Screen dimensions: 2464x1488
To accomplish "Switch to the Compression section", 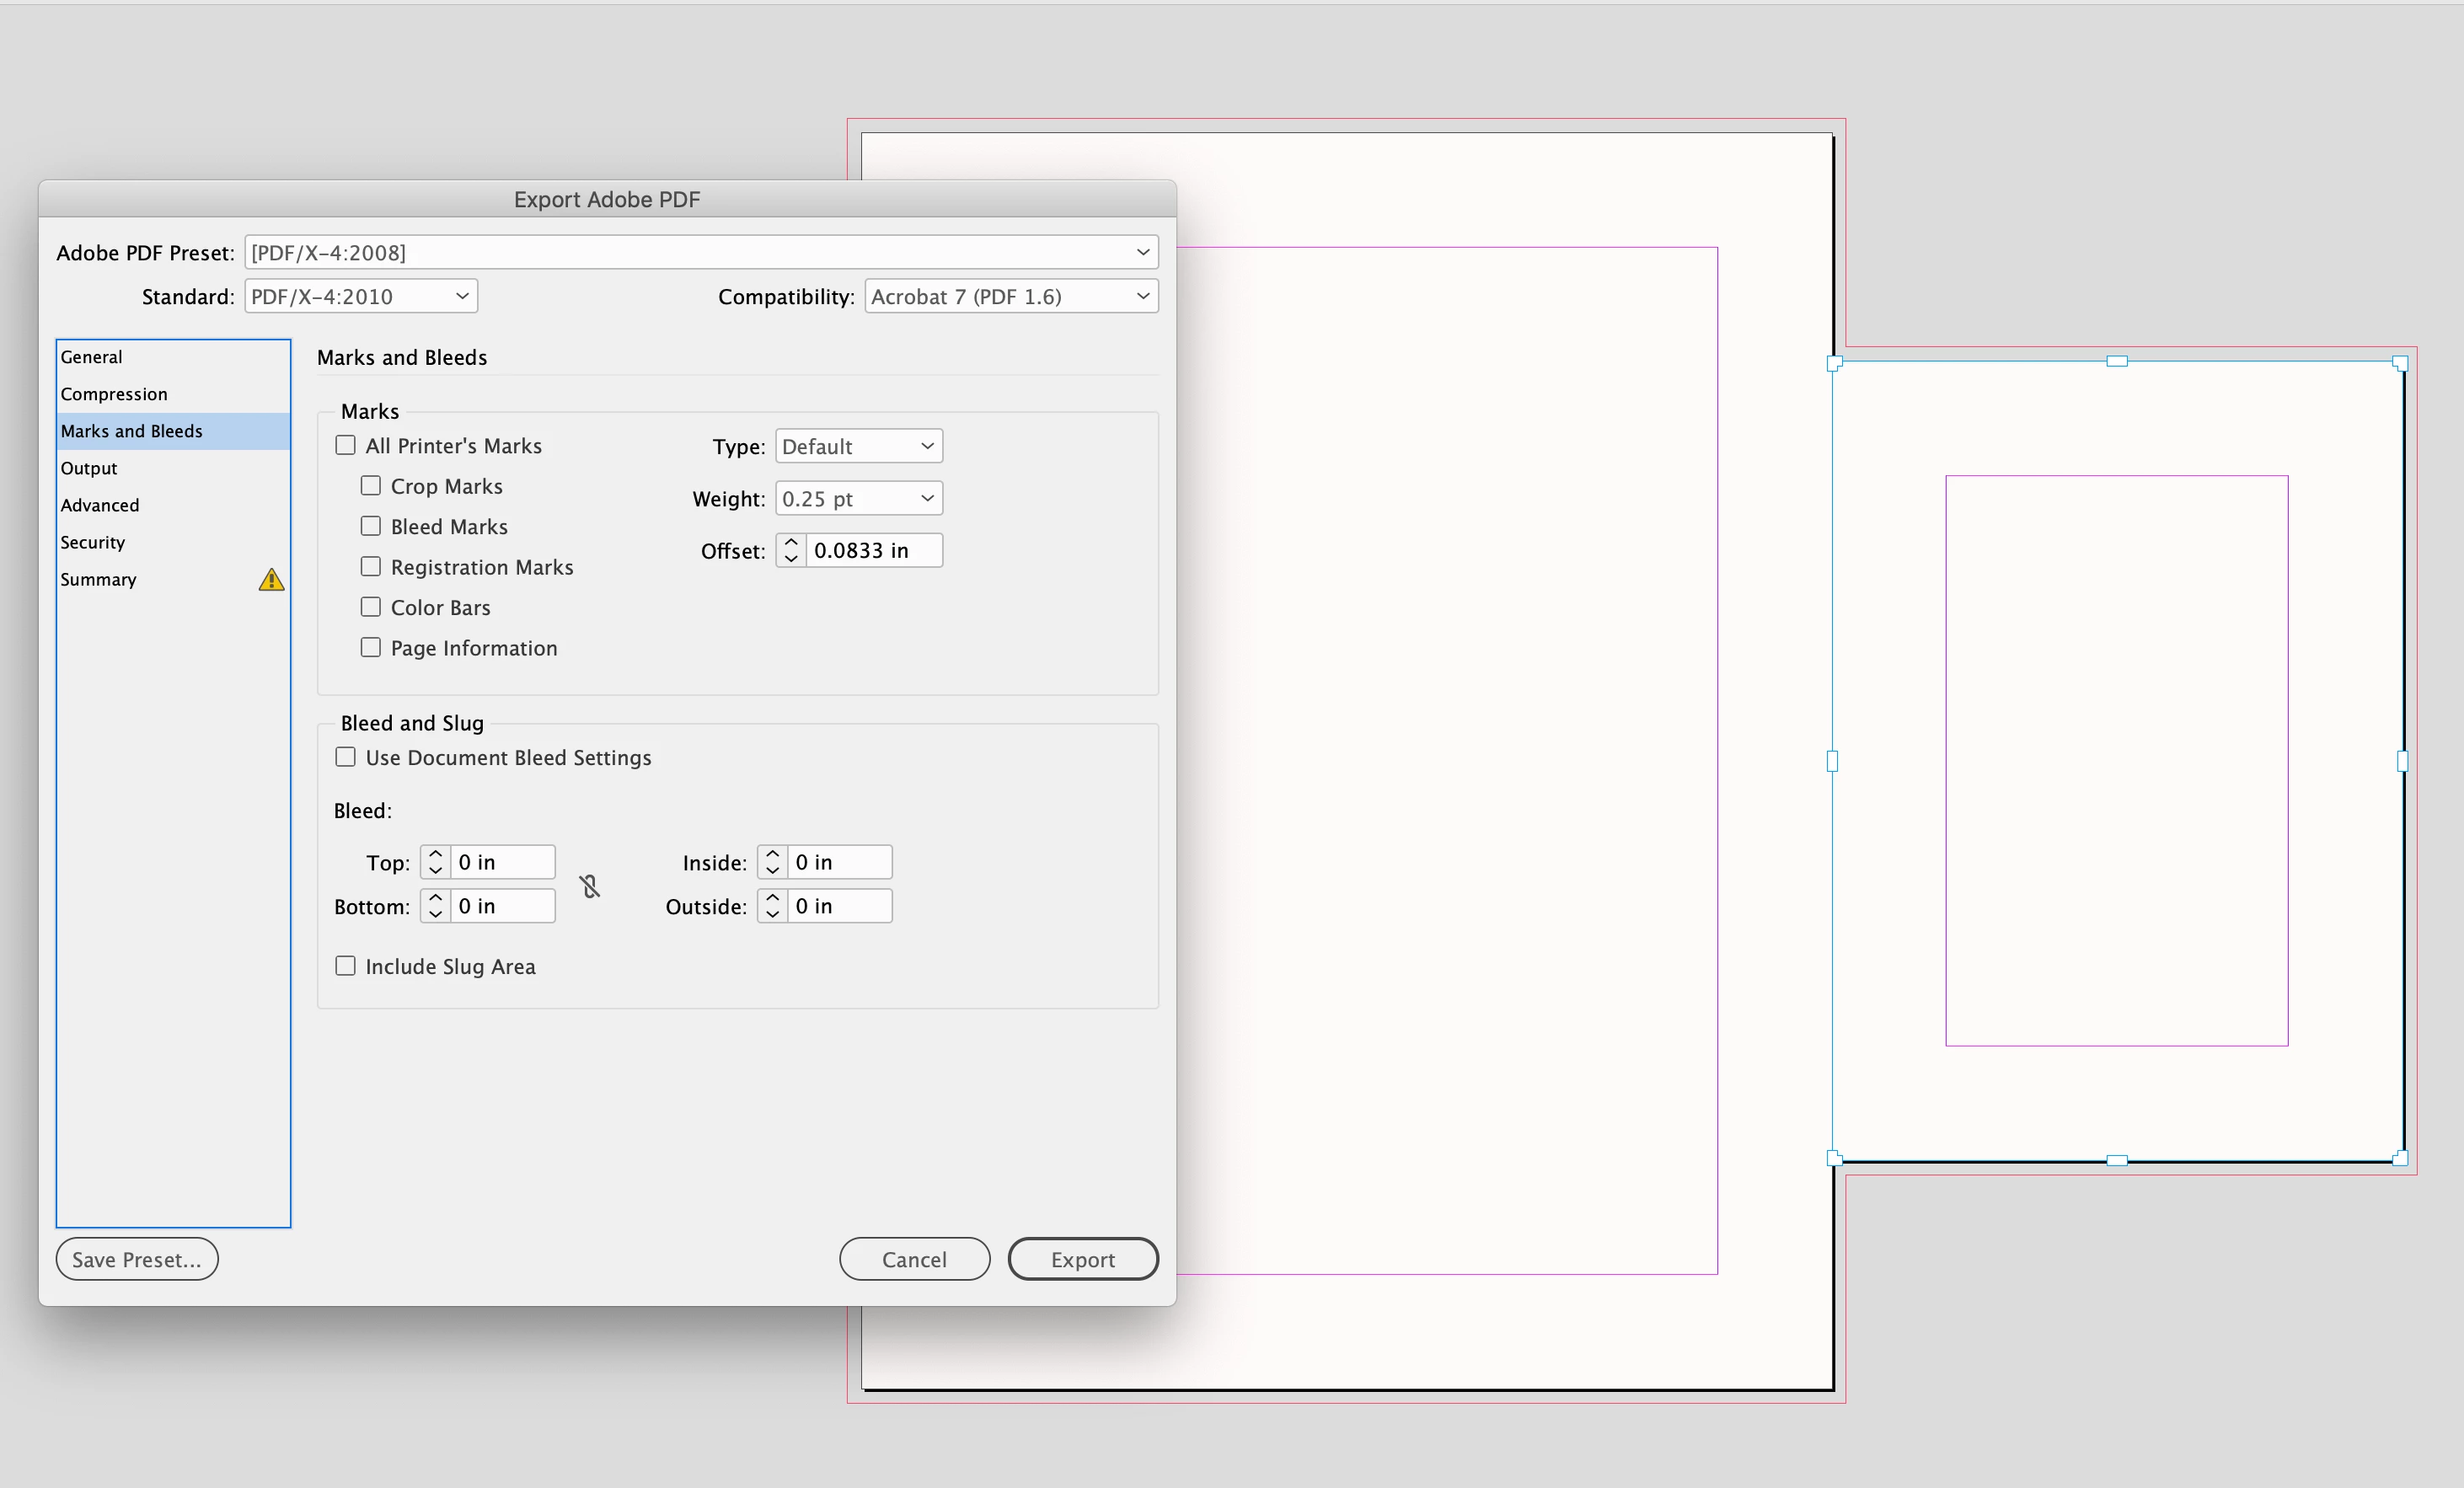I will pos(114,394).
